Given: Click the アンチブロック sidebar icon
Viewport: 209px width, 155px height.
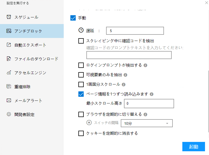Looking at the screenshot, I should pyautogui.click(x=9, y=31).
